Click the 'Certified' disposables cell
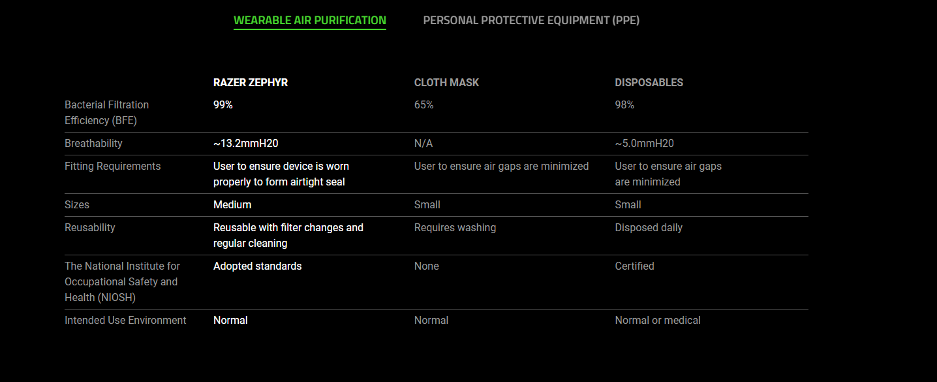Screen dimensions: 937x382 634,266
